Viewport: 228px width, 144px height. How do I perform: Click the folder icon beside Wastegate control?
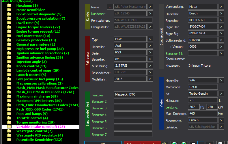coord(9,131)
